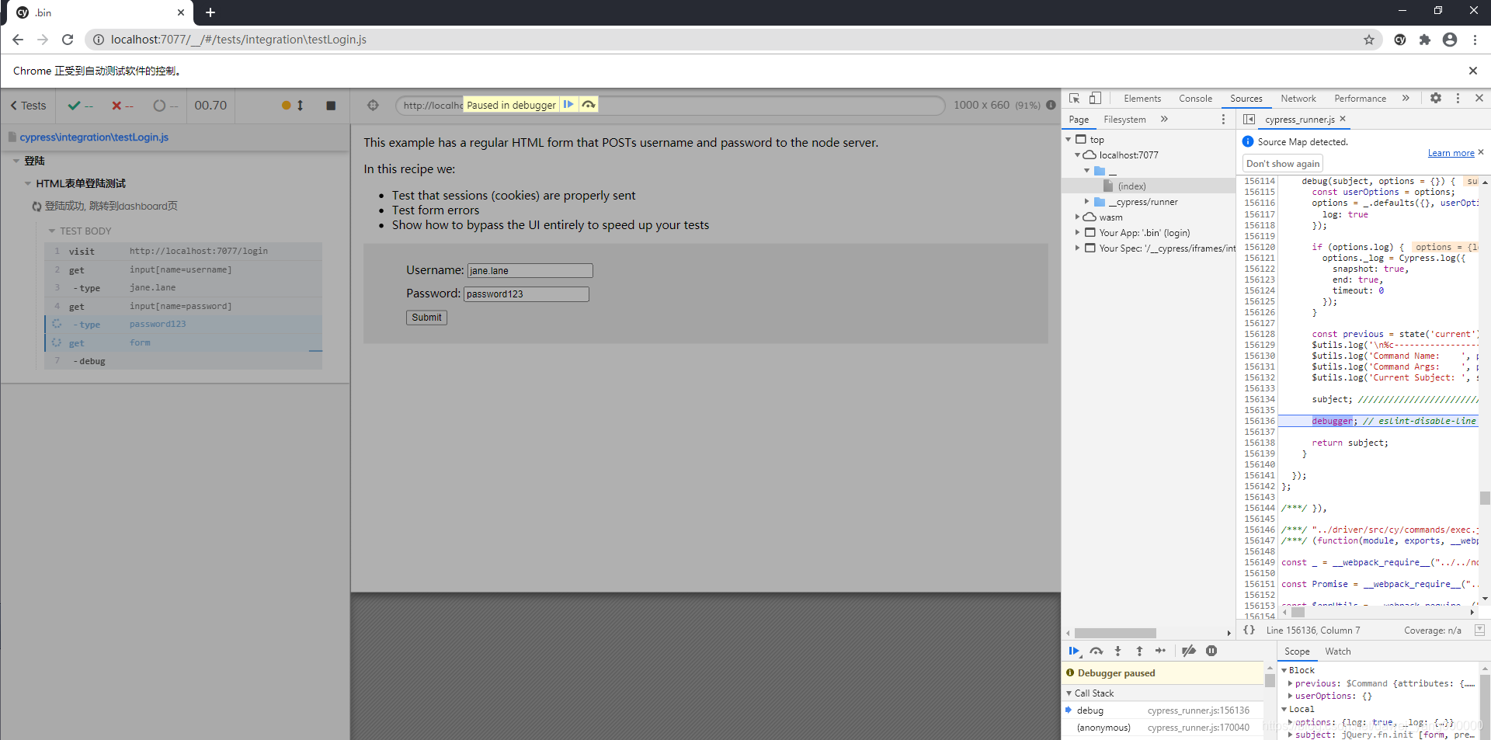
Task: Stop the running Cypress tests
Action: coord(331,106)
